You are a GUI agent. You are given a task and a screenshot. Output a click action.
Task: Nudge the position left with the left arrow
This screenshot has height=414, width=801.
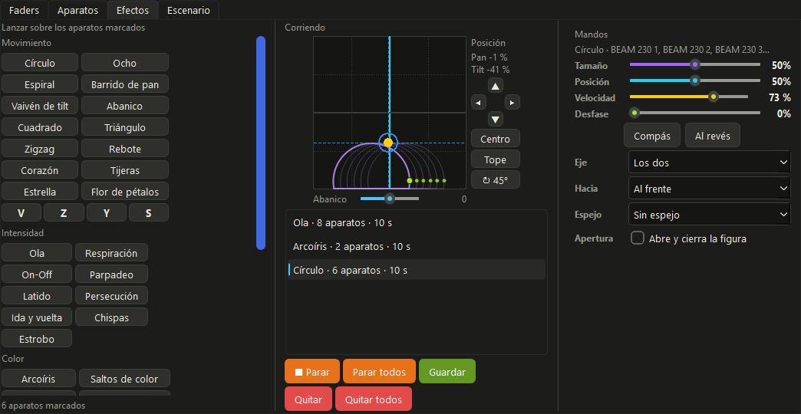click(x=478, y=103)
